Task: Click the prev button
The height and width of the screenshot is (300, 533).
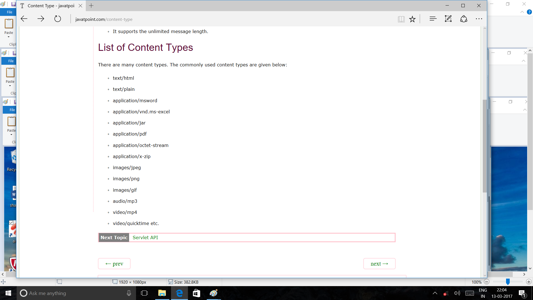Action: pyautogui.click(x=114, y=264)
